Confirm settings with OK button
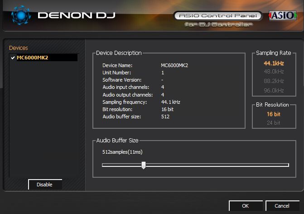Viewport: 304px width, 214px height. tap(246, 206)
